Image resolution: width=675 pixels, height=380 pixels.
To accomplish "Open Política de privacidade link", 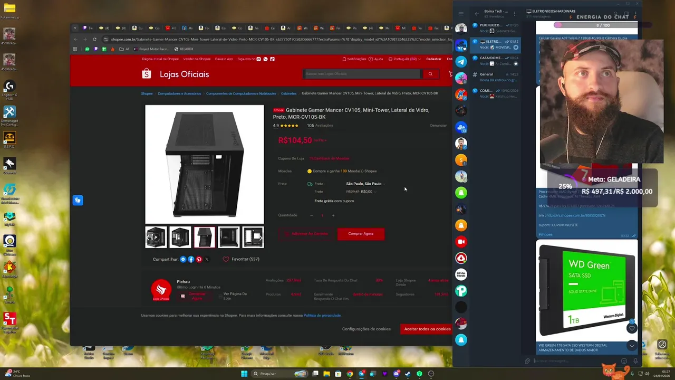I will [x=322, y=316].
